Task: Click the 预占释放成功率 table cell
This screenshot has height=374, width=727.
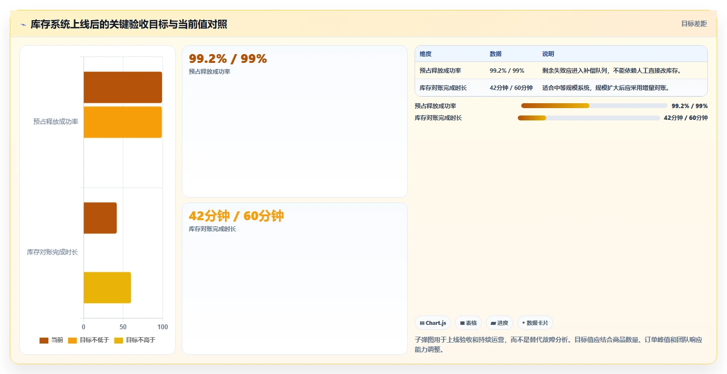Action: pos(440,71)
